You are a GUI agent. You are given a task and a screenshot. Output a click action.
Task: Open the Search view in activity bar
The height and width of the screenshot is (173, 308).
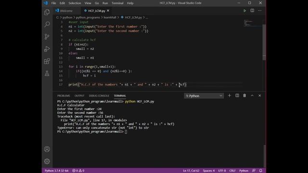coord(47,25)
